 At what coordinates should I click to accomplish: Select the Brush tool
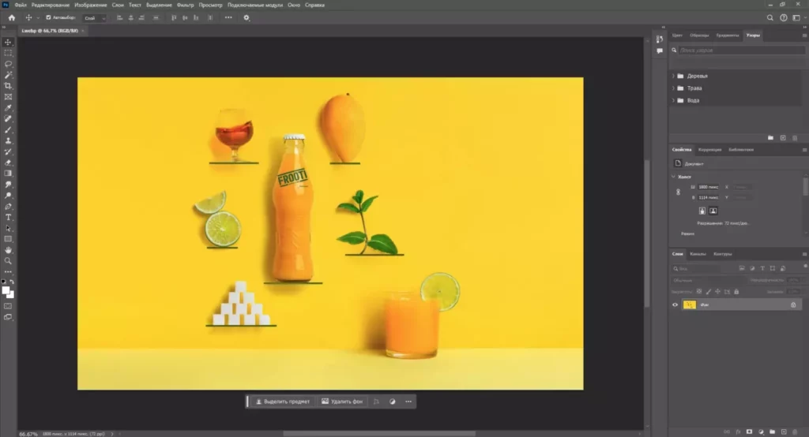point(9,129)
